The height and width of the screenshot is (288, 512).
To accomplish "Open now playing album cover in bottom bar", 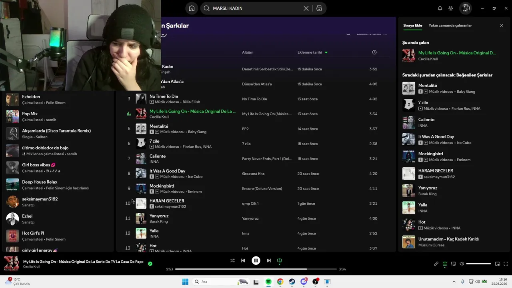I will tap(11, 264).
